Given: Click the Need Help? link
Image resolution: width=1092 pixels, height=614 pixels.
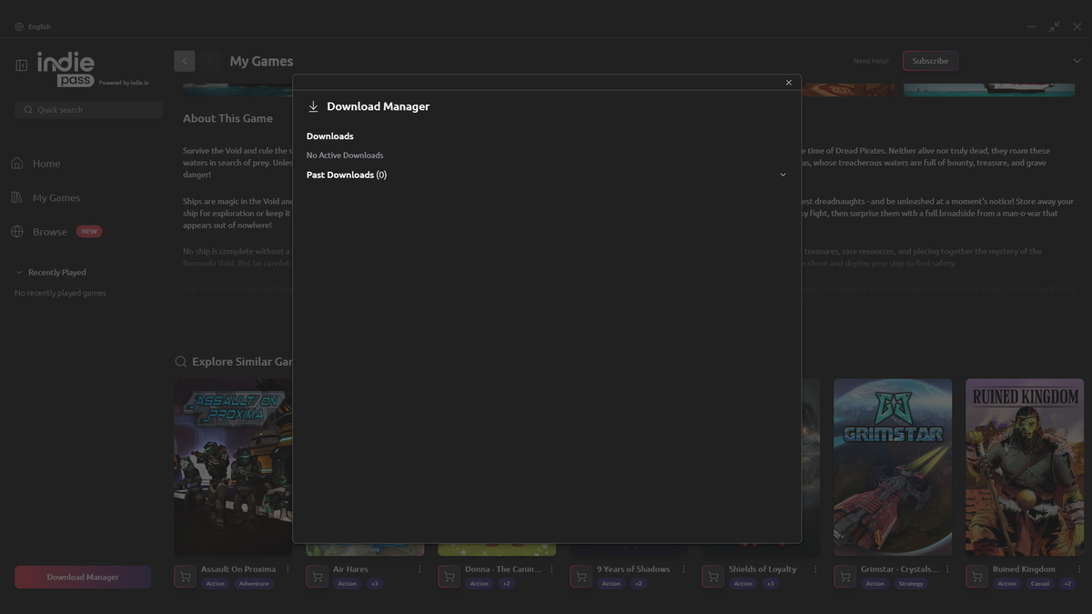Looking at the screenshot, I should pos(871,61).
